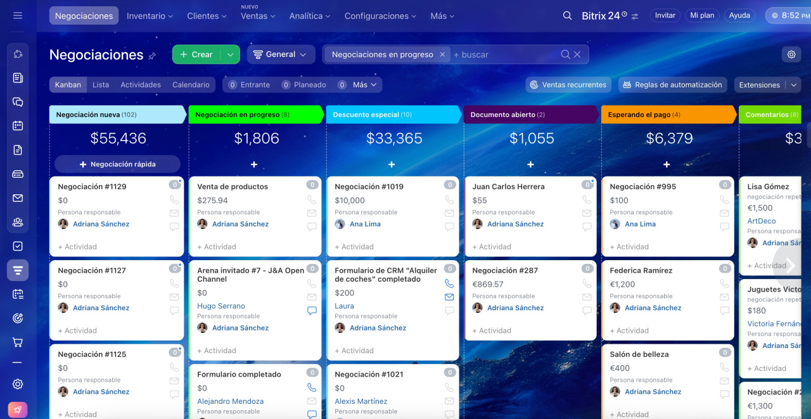
Task: Switch to the Lista view tab
Action: (101, 85)
